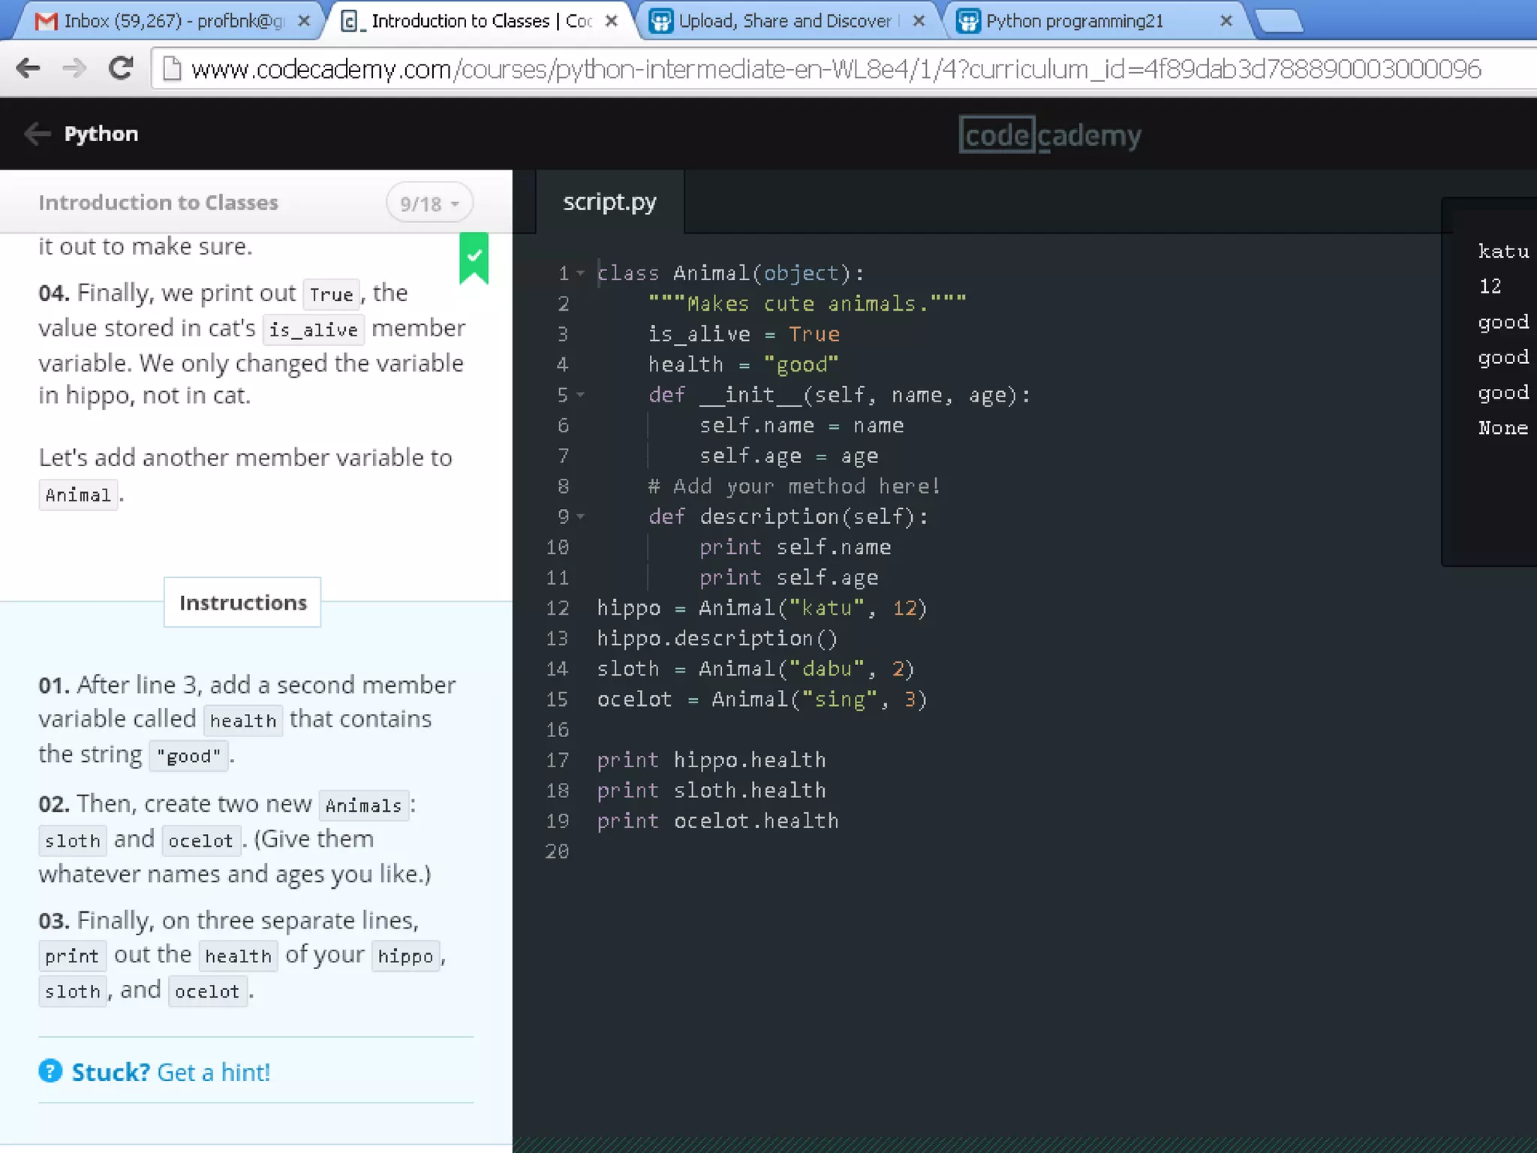Screen dimensions: 1537x1153
Task: Open the 9/18 lesson progress dropdown
Action: tap(429, 203)
